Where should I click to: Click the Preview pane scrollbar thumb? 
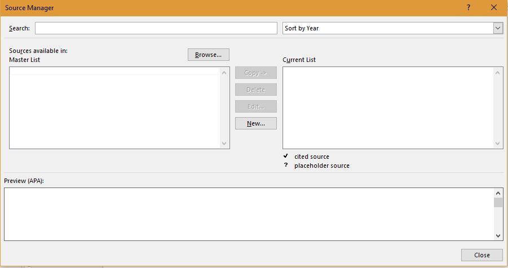click(498, 203)
